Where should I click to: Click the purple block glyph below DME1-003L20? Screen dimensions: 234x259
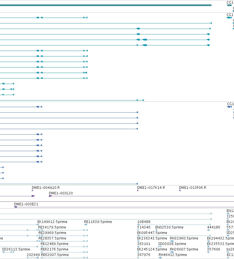coord(51,196)
